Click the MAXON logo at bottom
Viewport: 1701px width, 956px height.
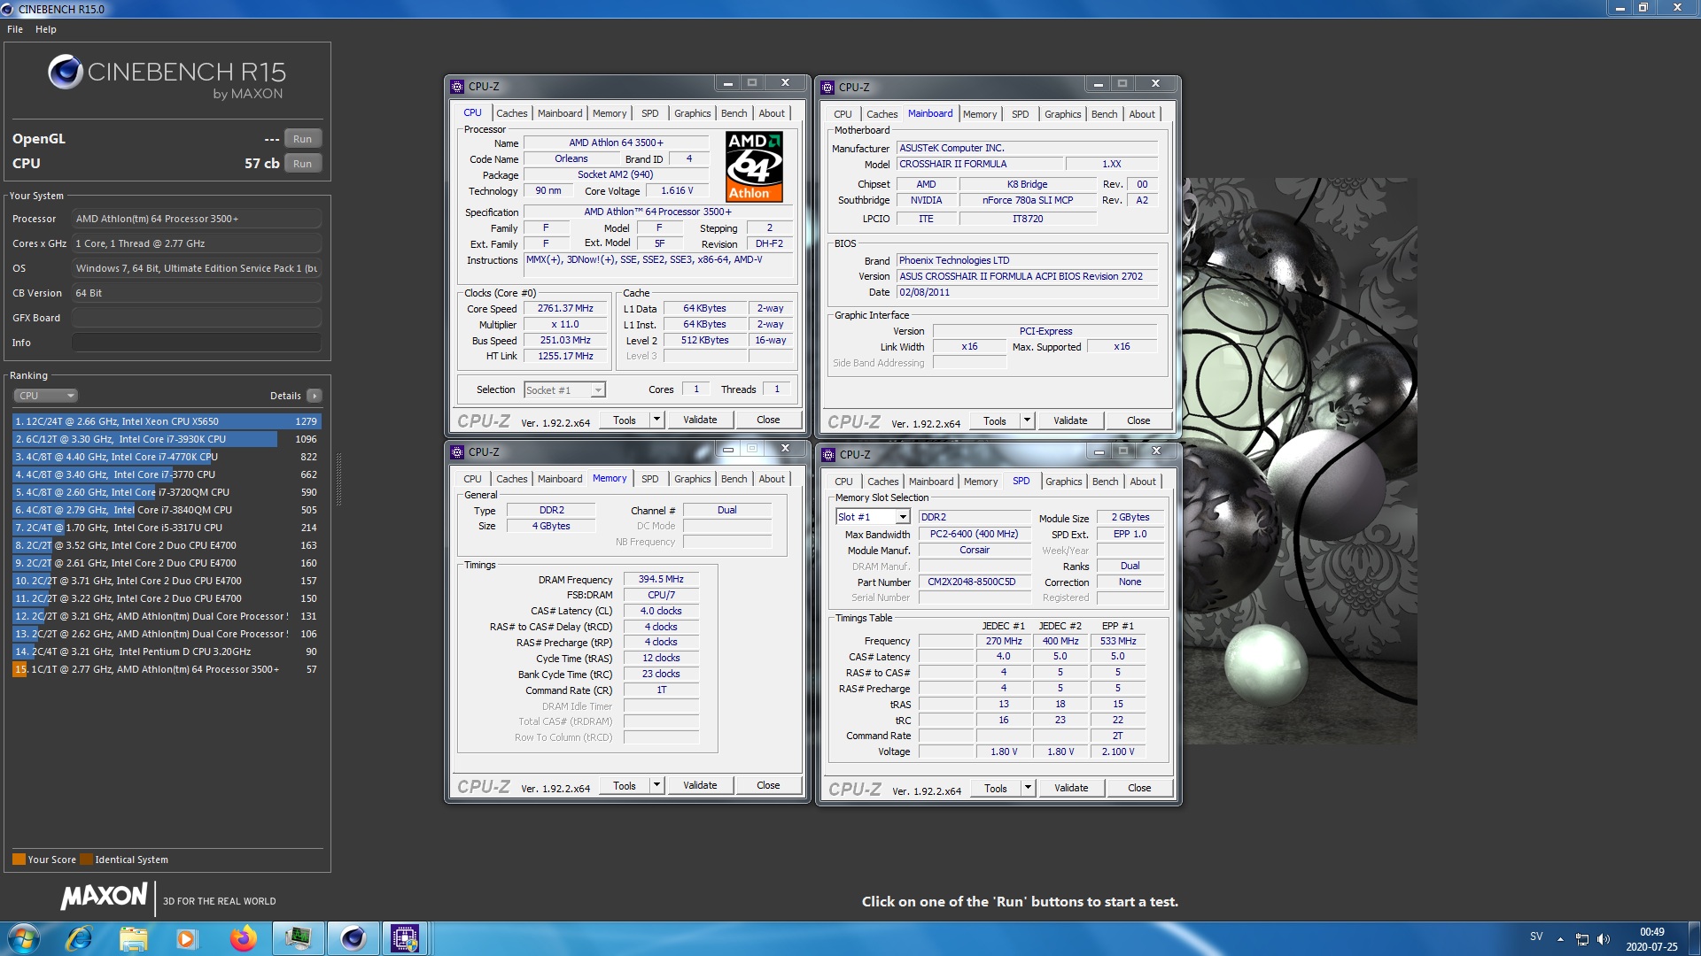click(x=104, y=897)
